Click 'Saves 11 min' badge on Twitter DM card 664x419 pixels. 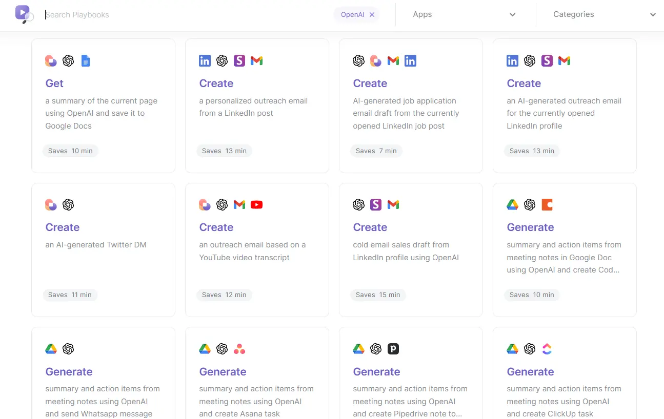pos(70,295)
